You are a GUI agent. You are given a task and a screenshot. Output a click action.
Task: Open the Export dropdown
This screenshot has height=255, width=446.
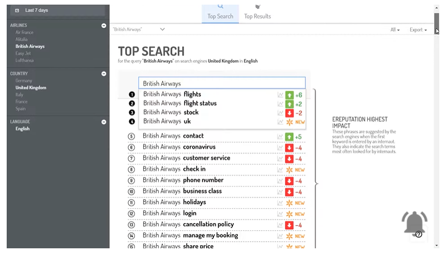coord(418,29)
